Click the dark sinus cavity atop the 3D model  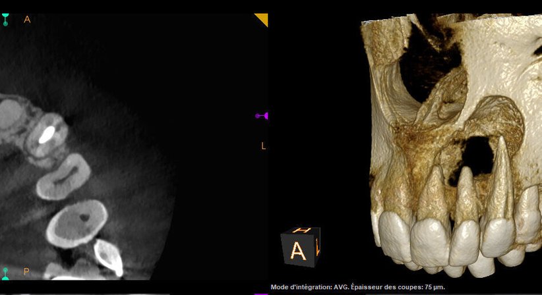pos(429,59)
